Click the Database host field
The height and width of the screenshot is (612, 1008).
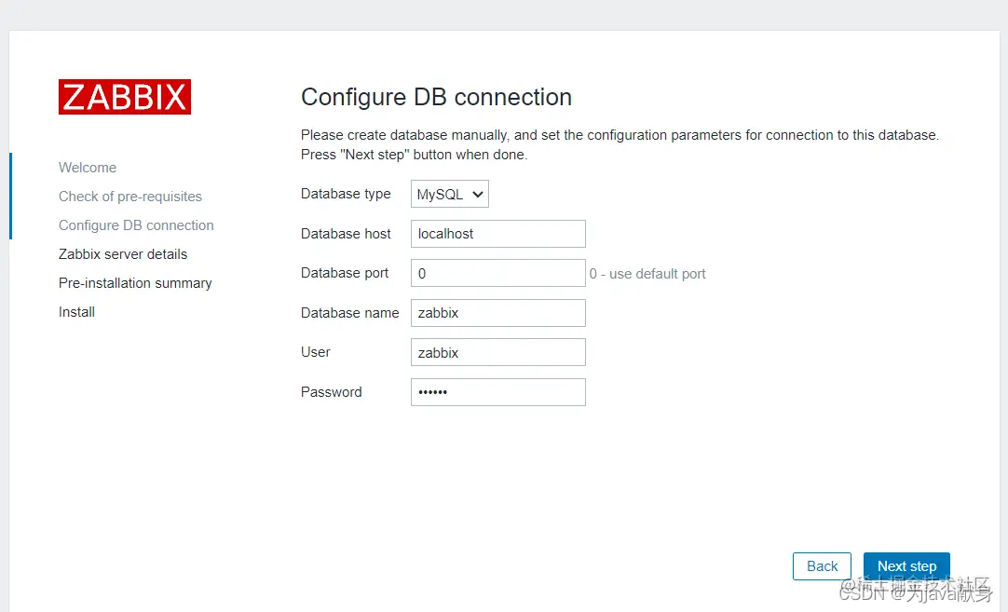(x=498, y=234)
